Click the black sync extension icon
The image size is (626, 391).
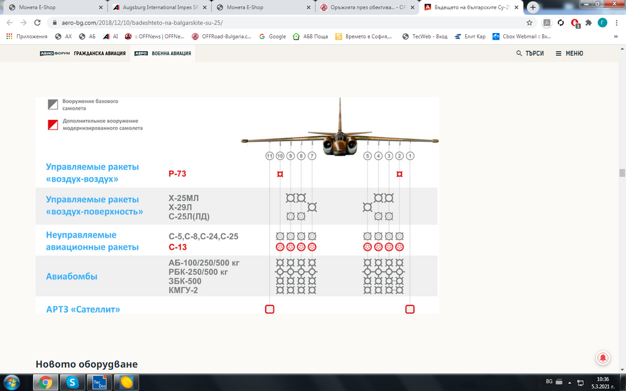(561, 23)
